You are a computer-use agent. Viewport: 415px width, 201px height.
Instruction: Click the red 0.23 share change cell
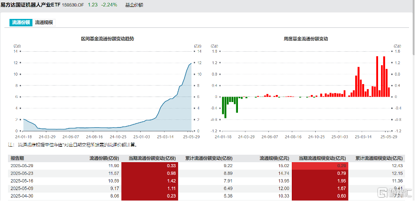pos(150,197)
